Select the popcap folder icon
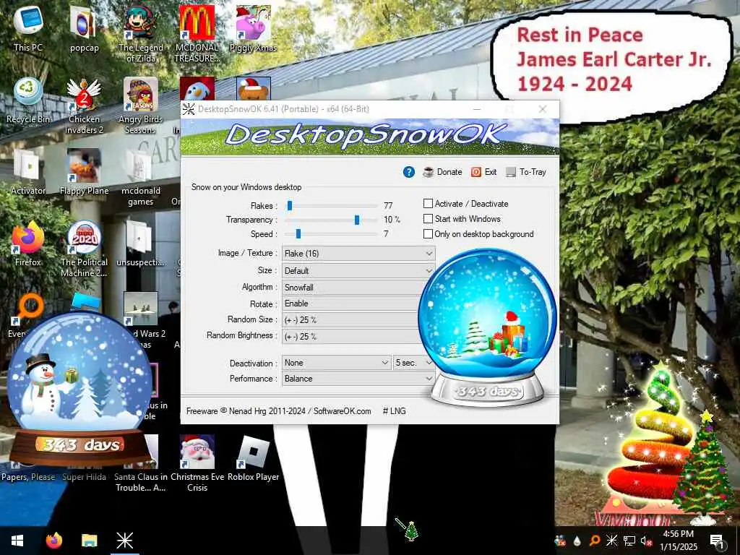This screenshot has height=555, width=740. 84,28
